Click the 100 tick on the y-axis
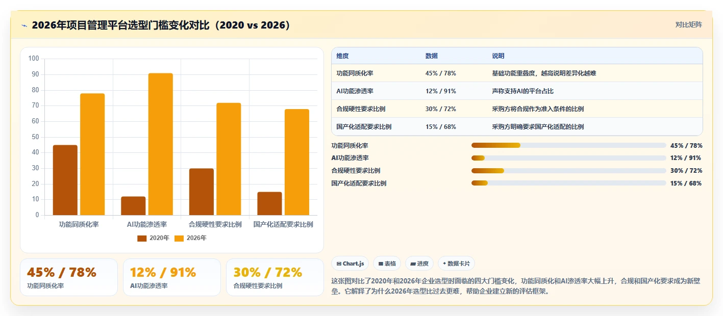The height and width of the screenshot is (316, 723). click(34, 59)
